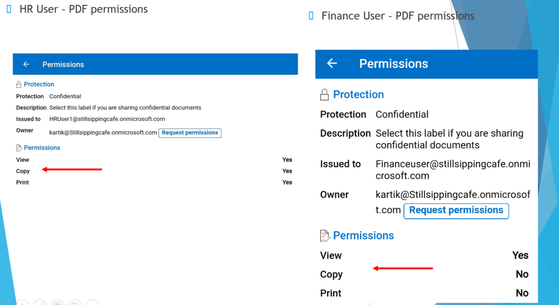This screenshot has width=559, height=305.
Task: Click Request permissions button in Finance panel
Action: pos(456,210)
